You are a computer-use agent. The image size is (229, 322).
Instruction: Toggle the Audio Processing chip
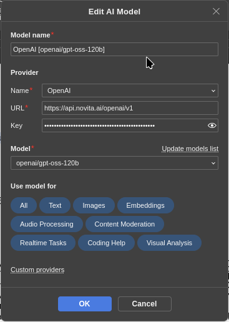click(x=47, y=224)
